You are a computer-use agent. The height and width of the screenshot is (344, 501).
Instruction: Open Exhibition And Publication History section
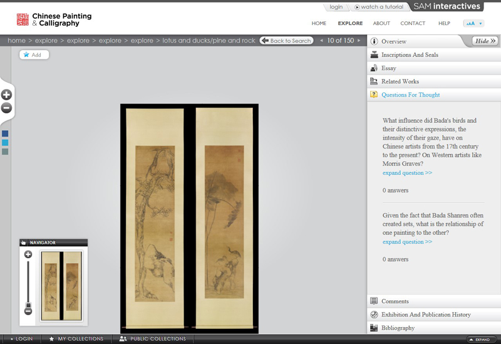(x=434, y=315)
